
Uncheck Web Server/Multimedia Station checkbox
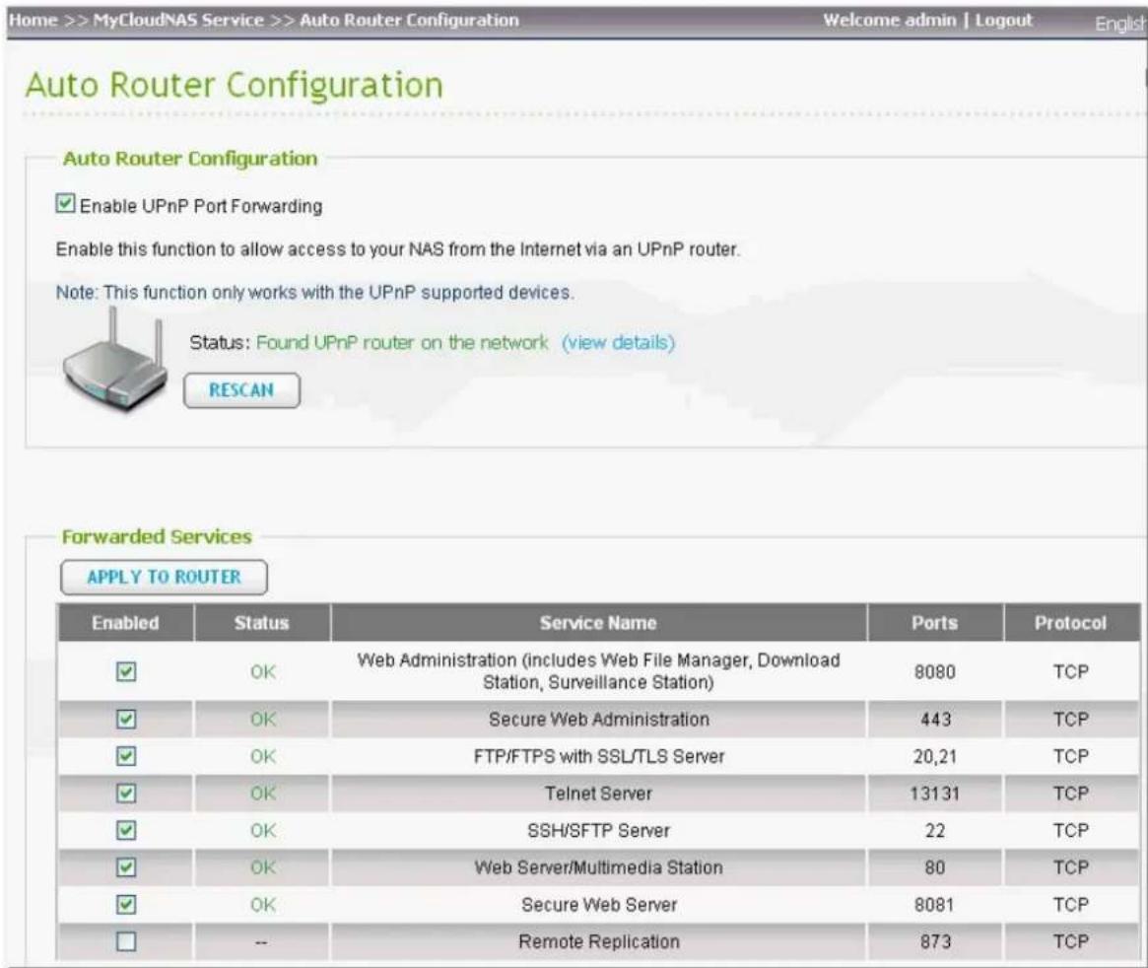(126, 866)
